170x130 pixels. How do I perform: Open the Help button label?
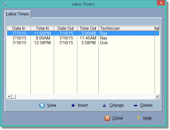[147, 118]
